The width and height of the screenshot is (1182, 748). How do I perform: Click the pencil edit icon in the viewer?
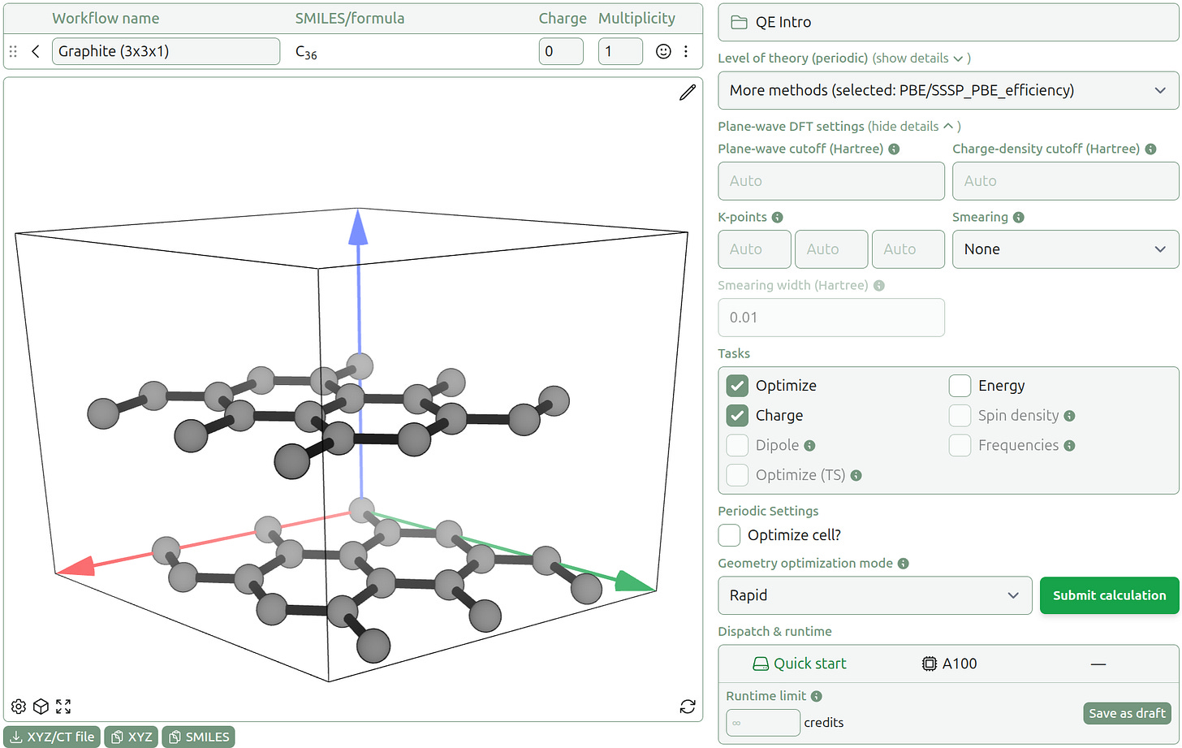[688, 93]
